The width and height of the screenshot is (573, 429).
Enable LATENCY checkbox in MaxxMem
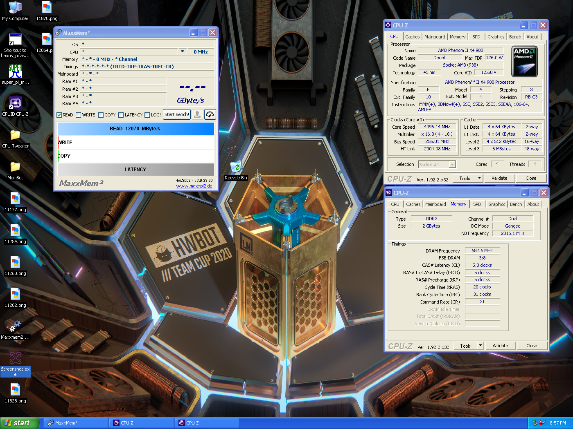coord(121,115)
